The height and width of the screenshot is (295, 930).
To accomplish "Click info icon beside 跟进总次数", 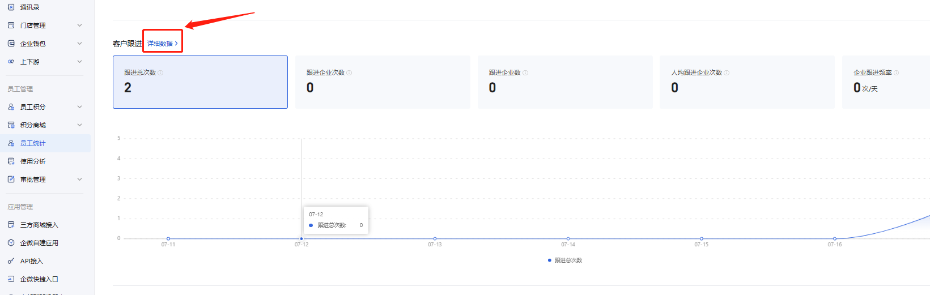I will tap(160, 73).
